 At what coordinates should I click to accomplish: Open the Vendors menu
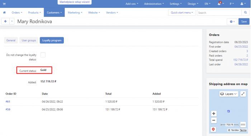[112, 13]
